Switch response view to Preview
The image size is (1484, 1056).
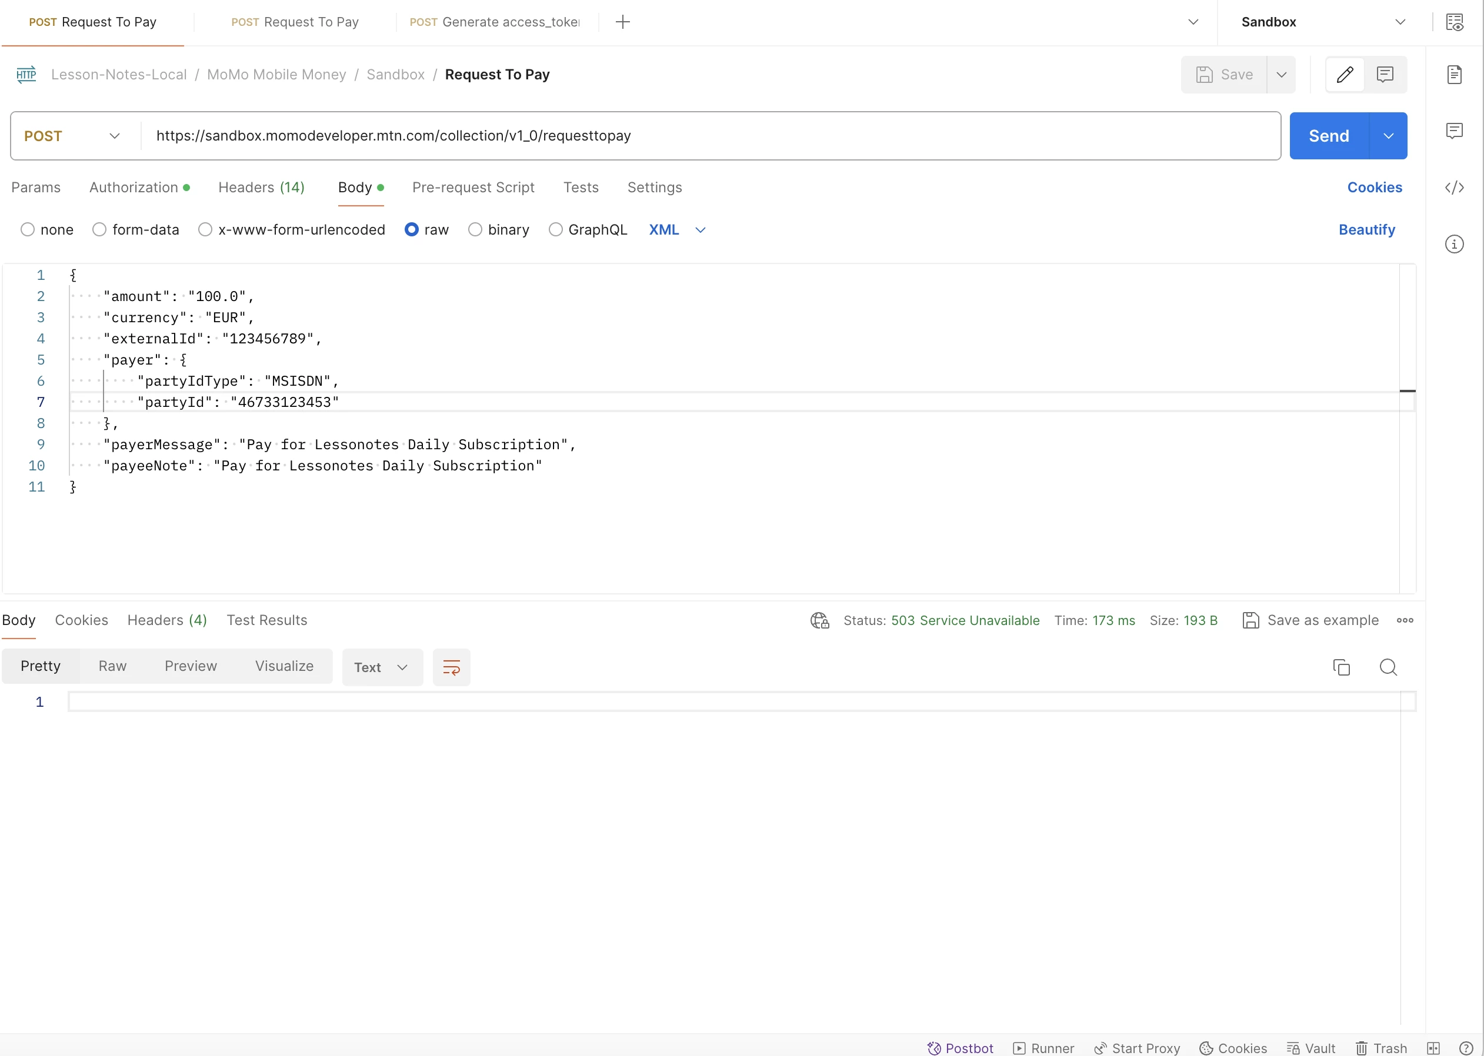pyautogui.click(x=191, y=667)
